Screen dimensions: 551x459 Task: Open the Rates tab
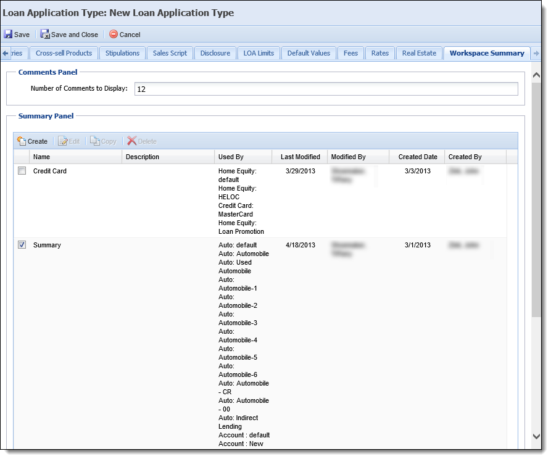click(x=380, y=53)
